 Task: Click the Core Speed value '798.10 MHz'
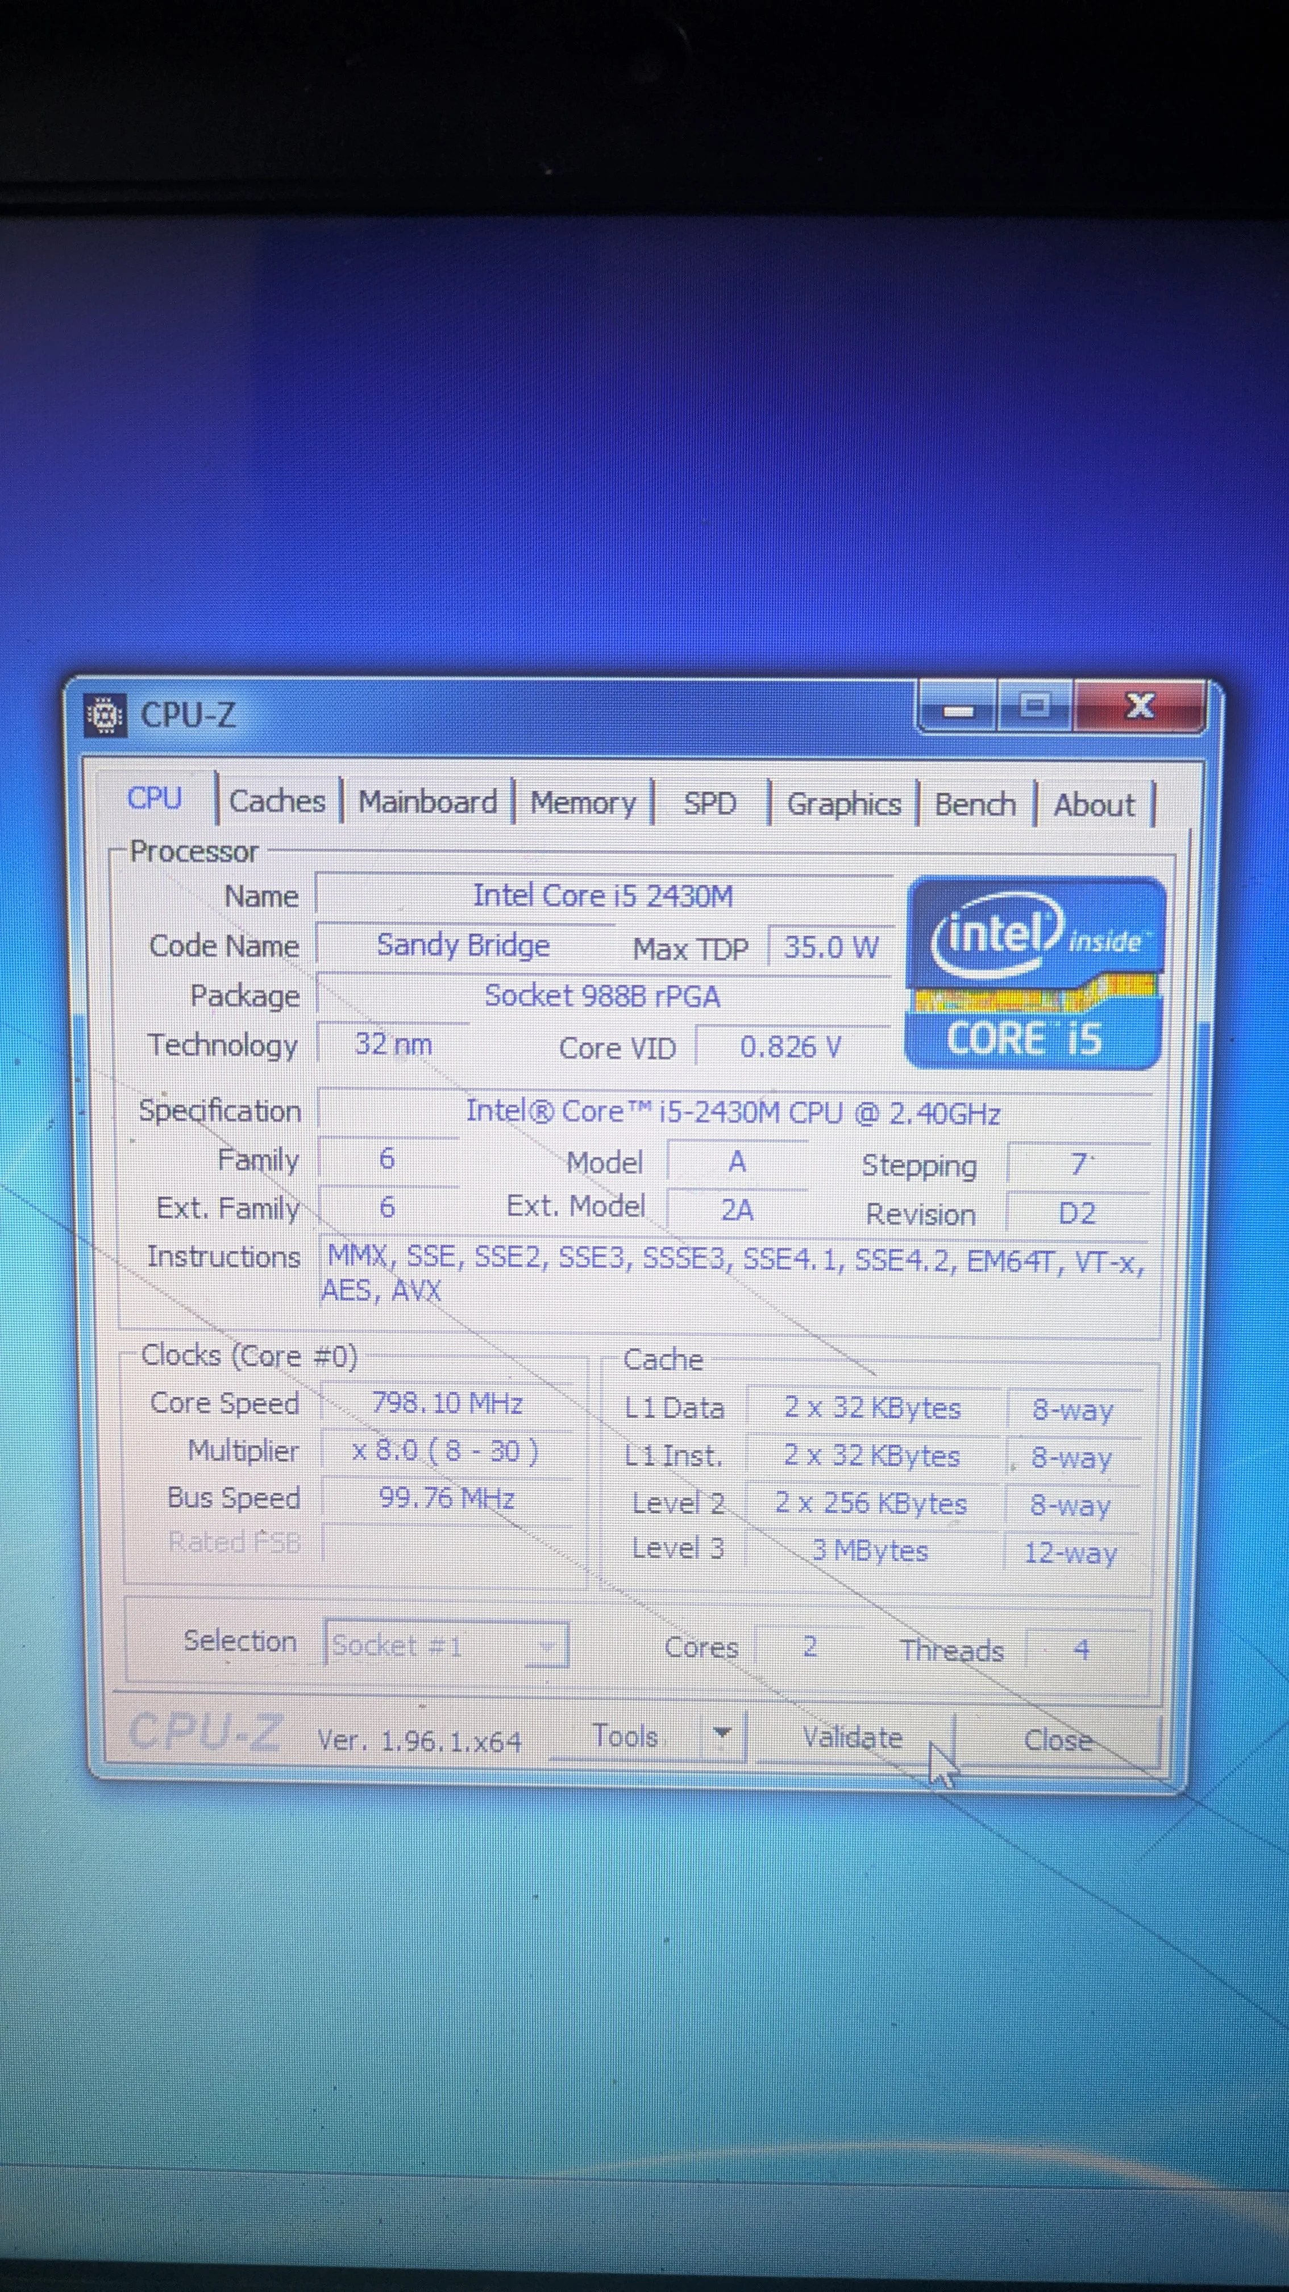[x=447, y=1403]
